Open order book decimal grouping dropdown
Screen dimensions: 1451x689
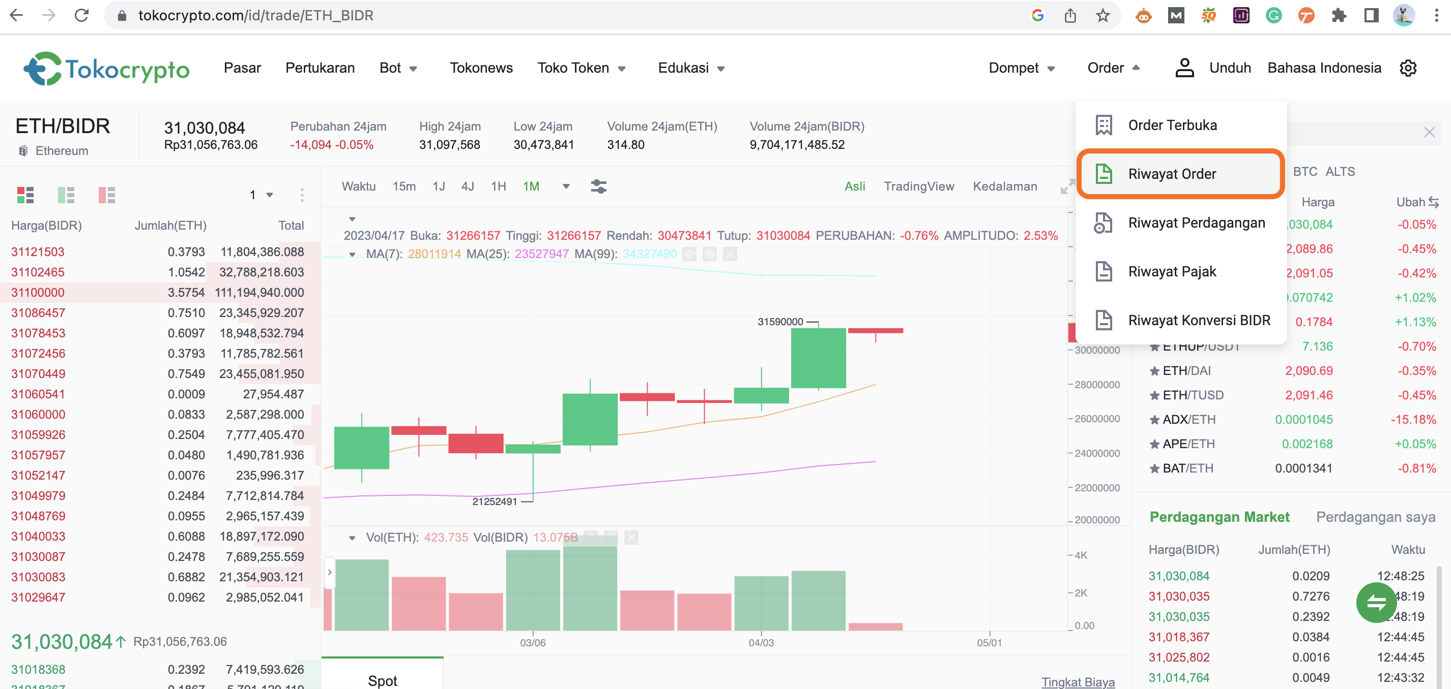[x=262, y=195]
